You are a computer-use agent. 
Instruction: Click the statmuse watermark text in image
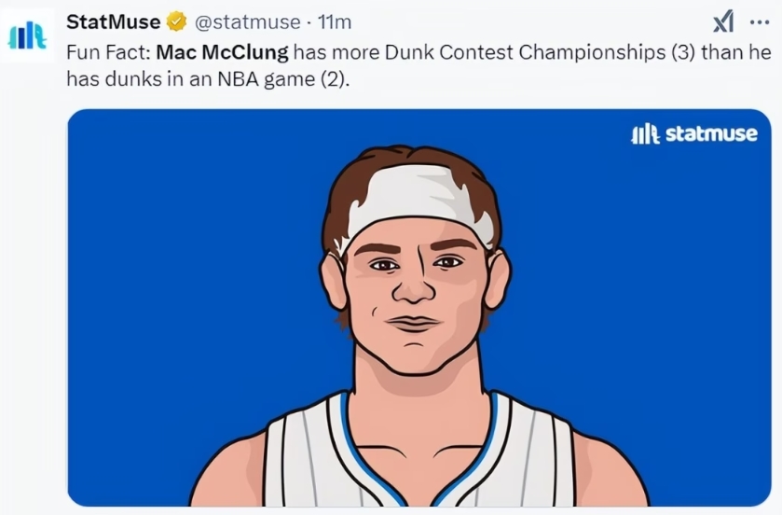711,134
